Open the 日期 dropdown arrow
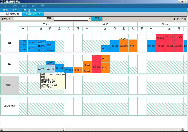This screenshot has height=132, width=188. (x=89, y=19)
